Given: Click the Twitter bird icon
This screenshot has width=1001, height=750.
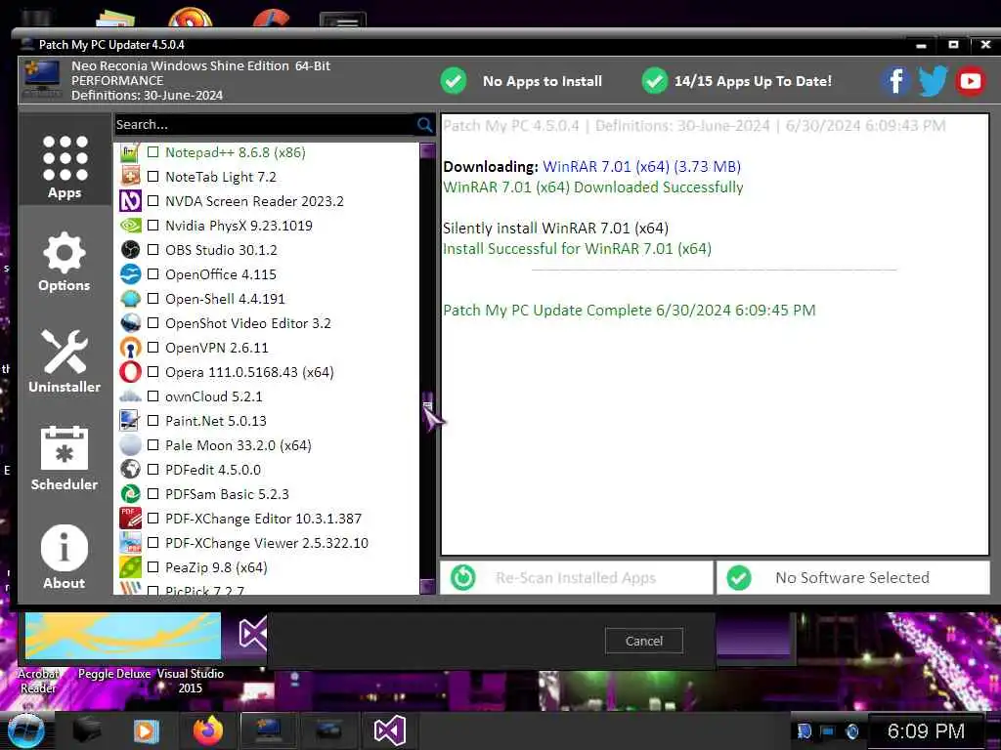Looking at the screenshot, I should (932, 81).
